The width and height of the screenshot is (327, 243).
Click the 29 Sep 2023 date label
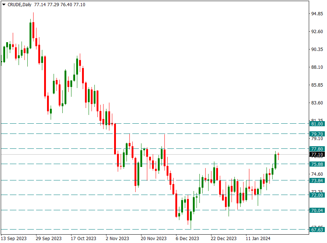point(48,238)
